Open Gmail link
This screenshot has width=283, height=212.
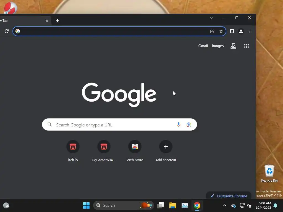click(203, 46)
